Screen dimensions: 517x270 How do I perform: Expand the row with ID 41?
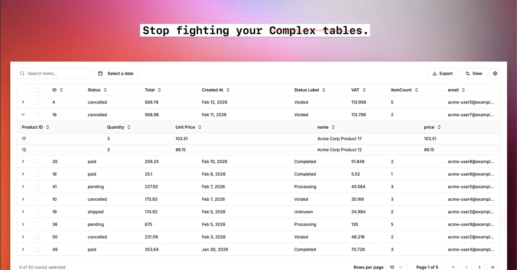(x=23, y=187)
